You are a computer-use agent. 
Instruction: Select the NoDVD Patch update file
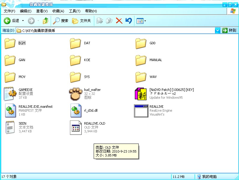click(141, 94)
